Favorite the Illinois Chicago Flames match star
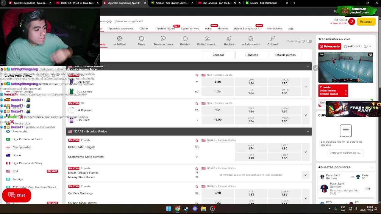This screenshot has height=214, width=381. (x=197, y=169)
